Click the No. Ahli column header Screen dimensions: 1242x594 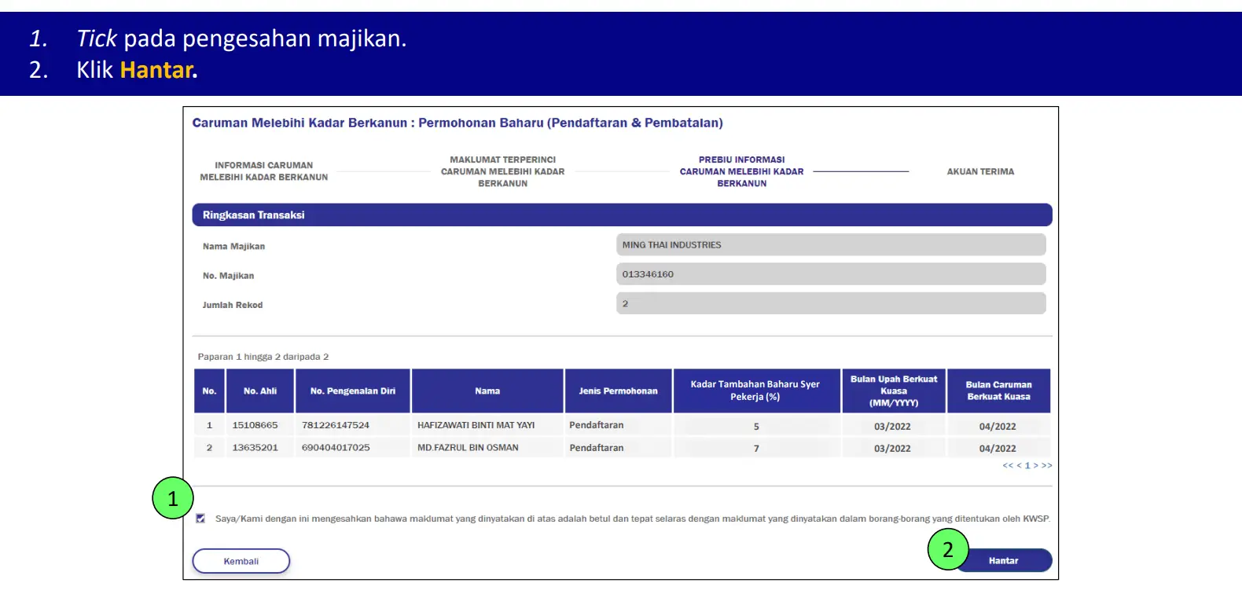click(260, 390)
